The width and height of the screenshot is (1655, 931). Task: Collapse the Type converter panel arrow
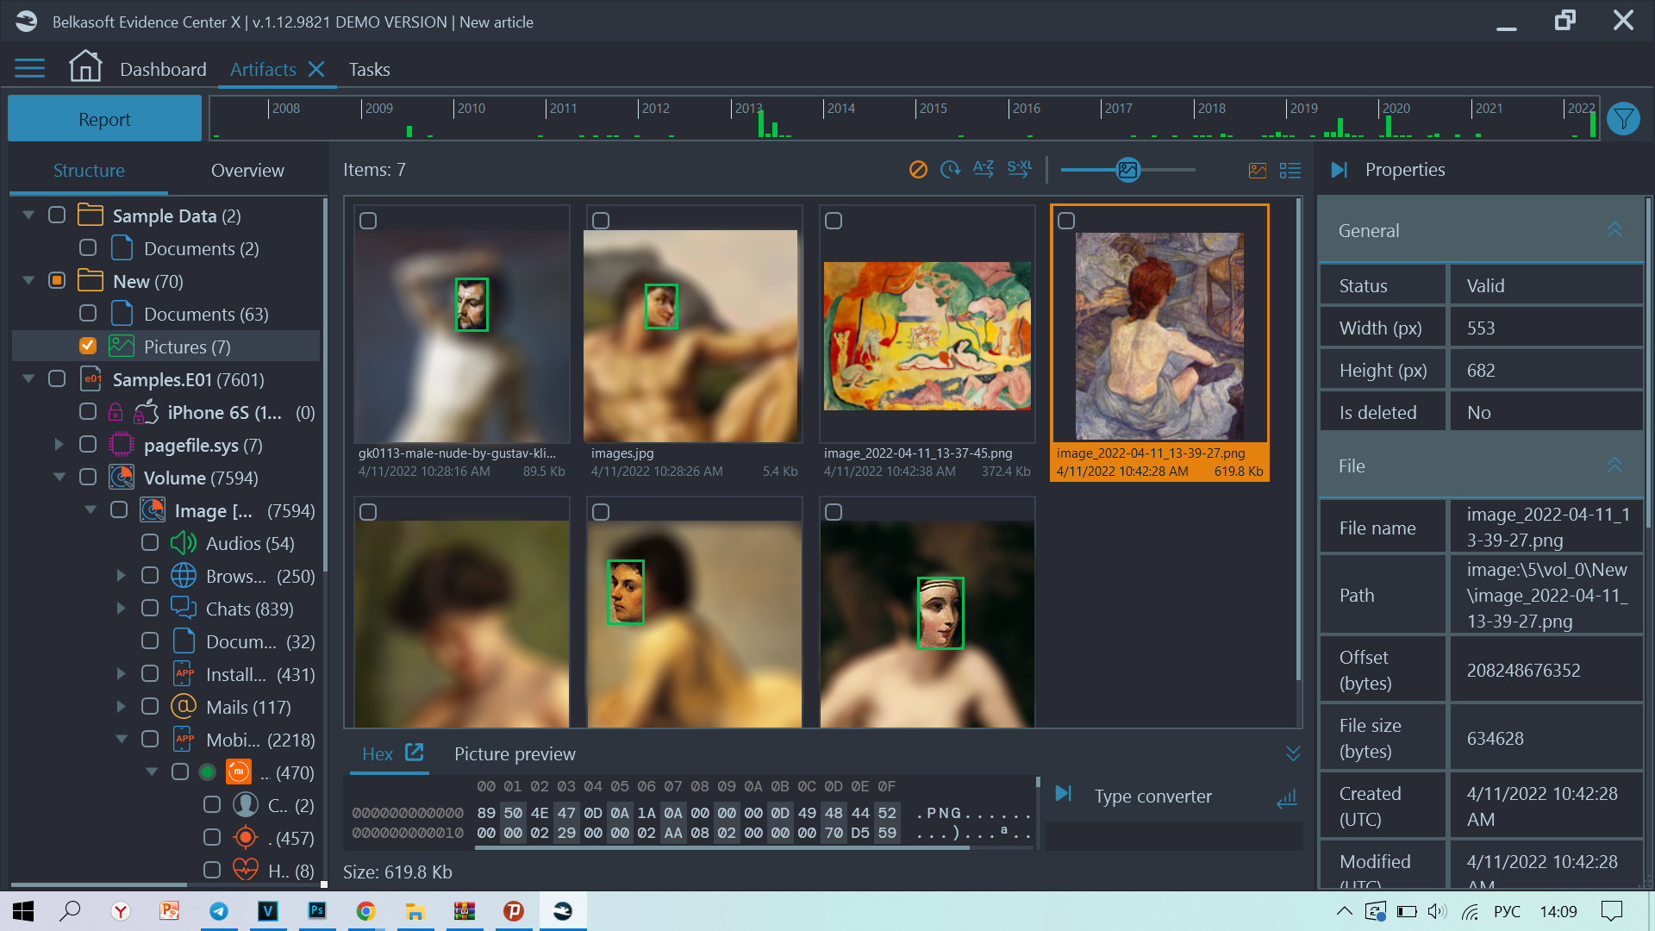point(1064,793)
